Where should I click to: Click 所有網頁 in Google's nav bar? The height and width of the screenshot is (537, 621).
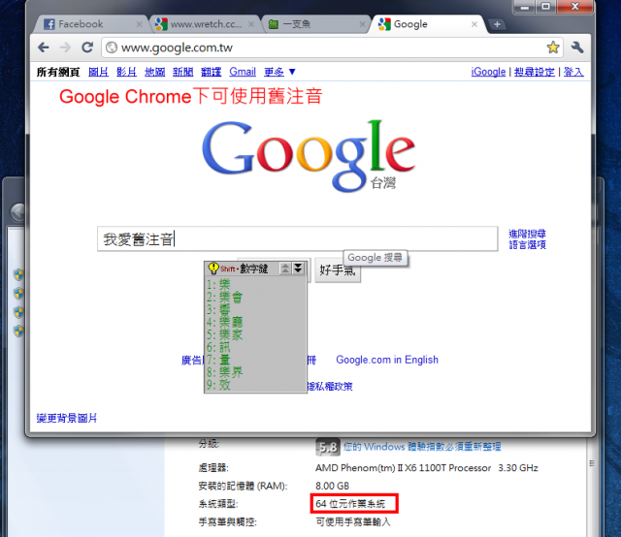[x=58, y=72]
